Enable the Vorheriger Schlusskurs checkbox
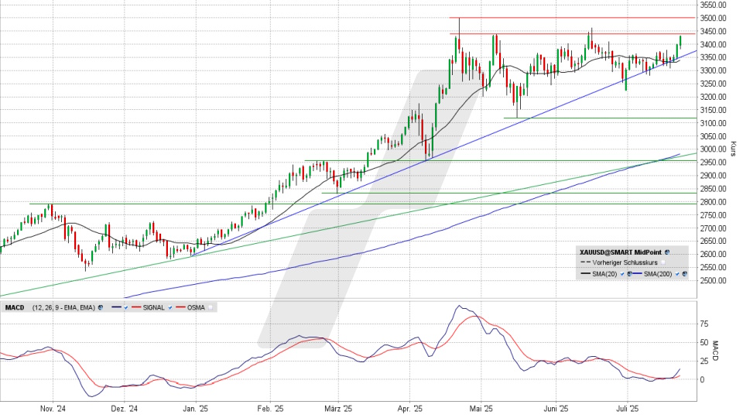Image resolution: width=743 pixels, height=418 pixels. [663, 262]
